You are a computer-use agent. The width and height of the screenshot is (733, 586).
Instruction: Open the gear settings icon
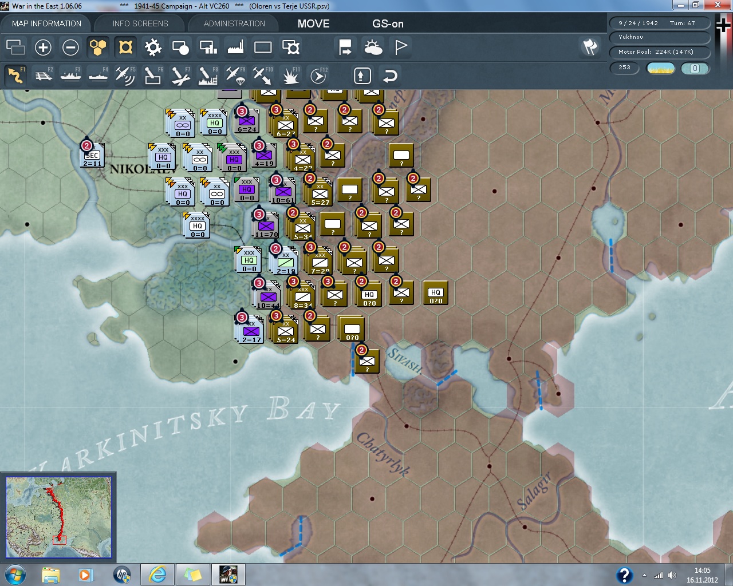click(153, 47)
